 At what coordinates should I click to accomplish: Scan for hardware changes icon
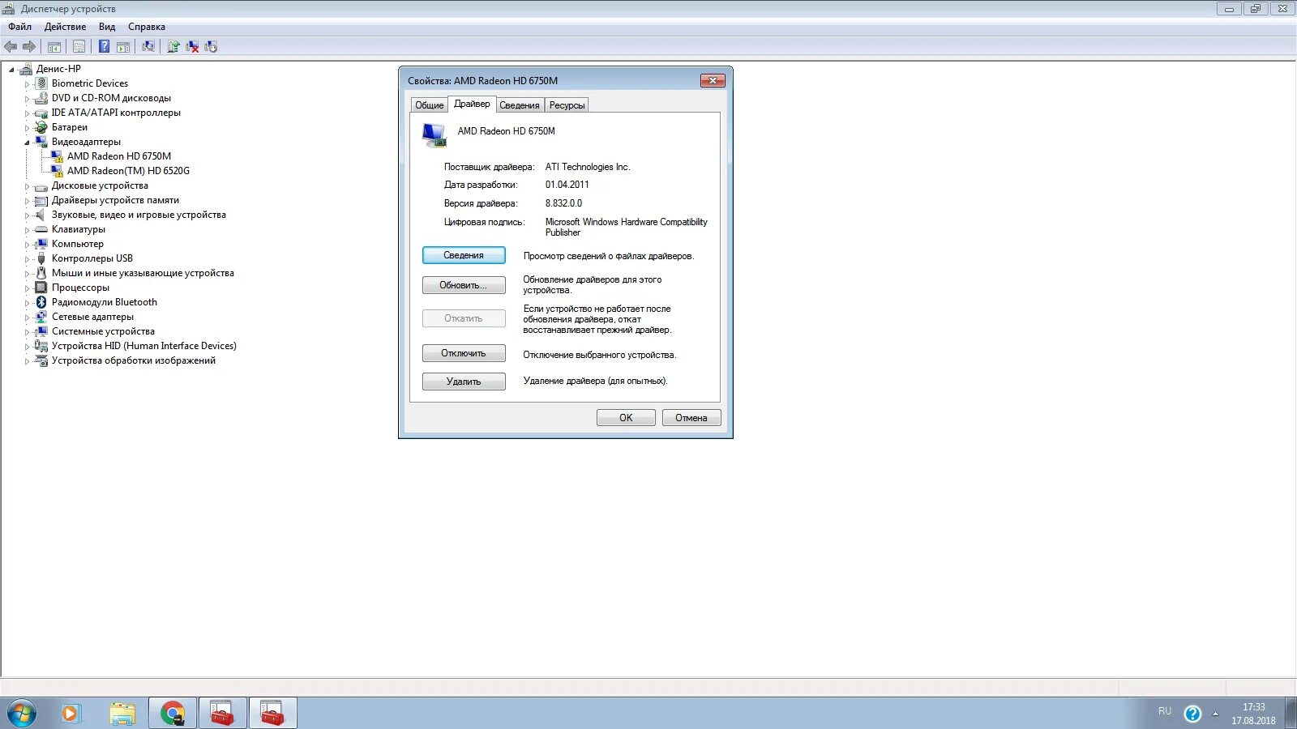pyautogui.click(x=148, y=47)
